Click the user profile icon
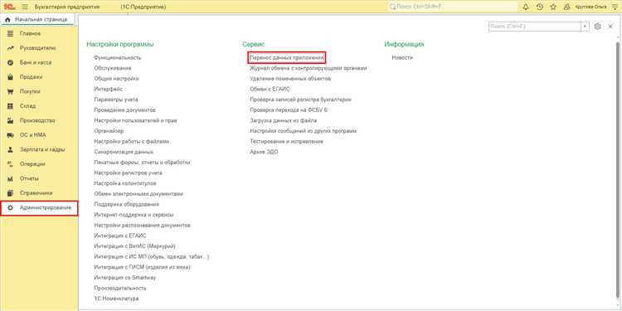This screenshot has width=622, height=311. [x=567, y=7]
